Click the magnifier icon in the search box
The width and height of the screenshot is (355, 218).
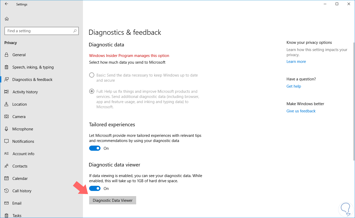click(x=75, y=31)
